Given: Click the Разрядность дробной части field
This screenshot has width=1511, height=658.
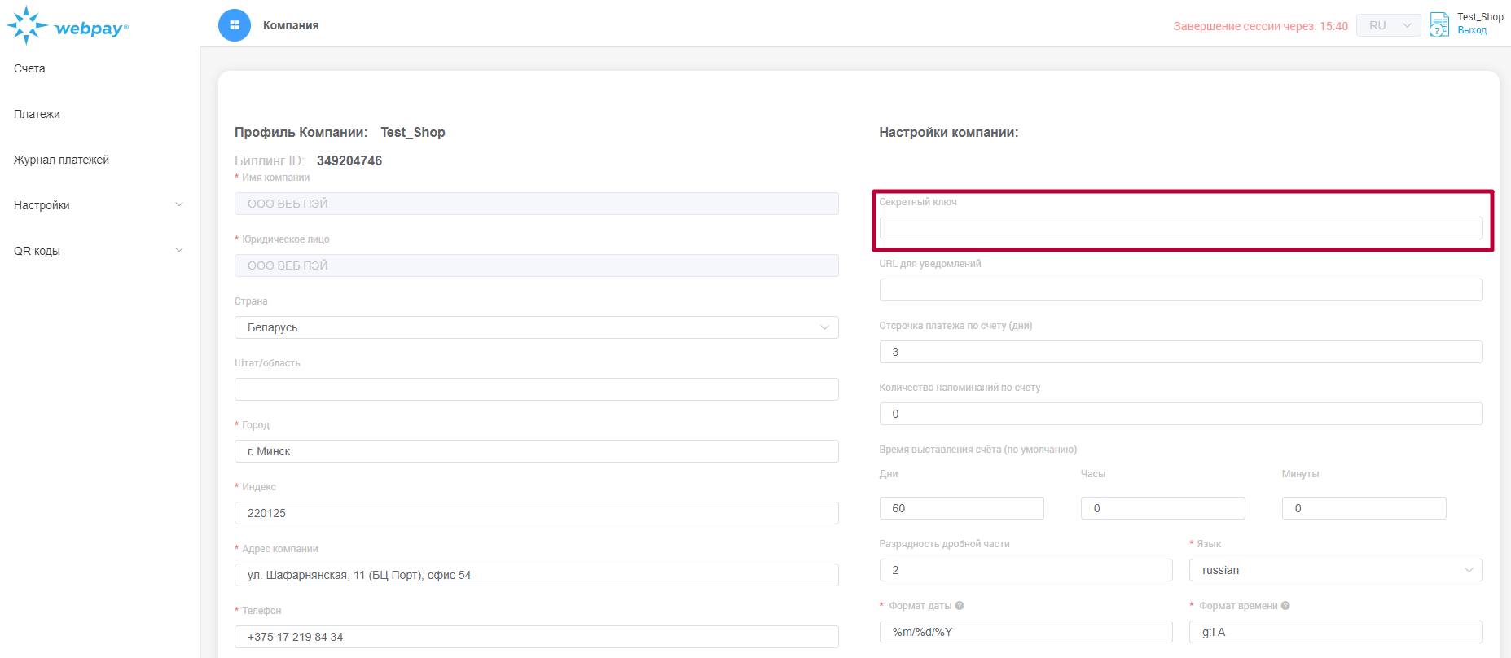Looking at the screenshot, I should pyautogui.click(x=1026, y=570).
